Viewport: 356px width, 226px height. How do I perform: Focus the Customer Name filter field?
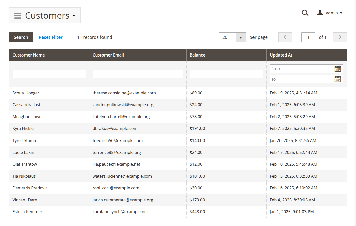[x=49, y=74]
